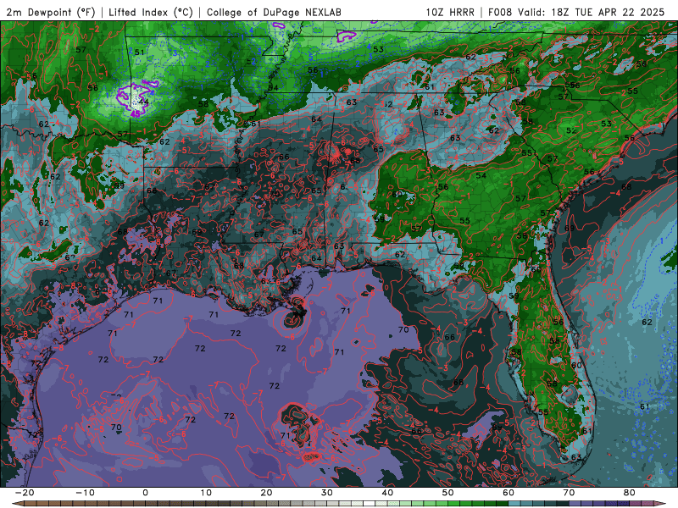Click the "-20" colorbar scale label

(25, 493)
